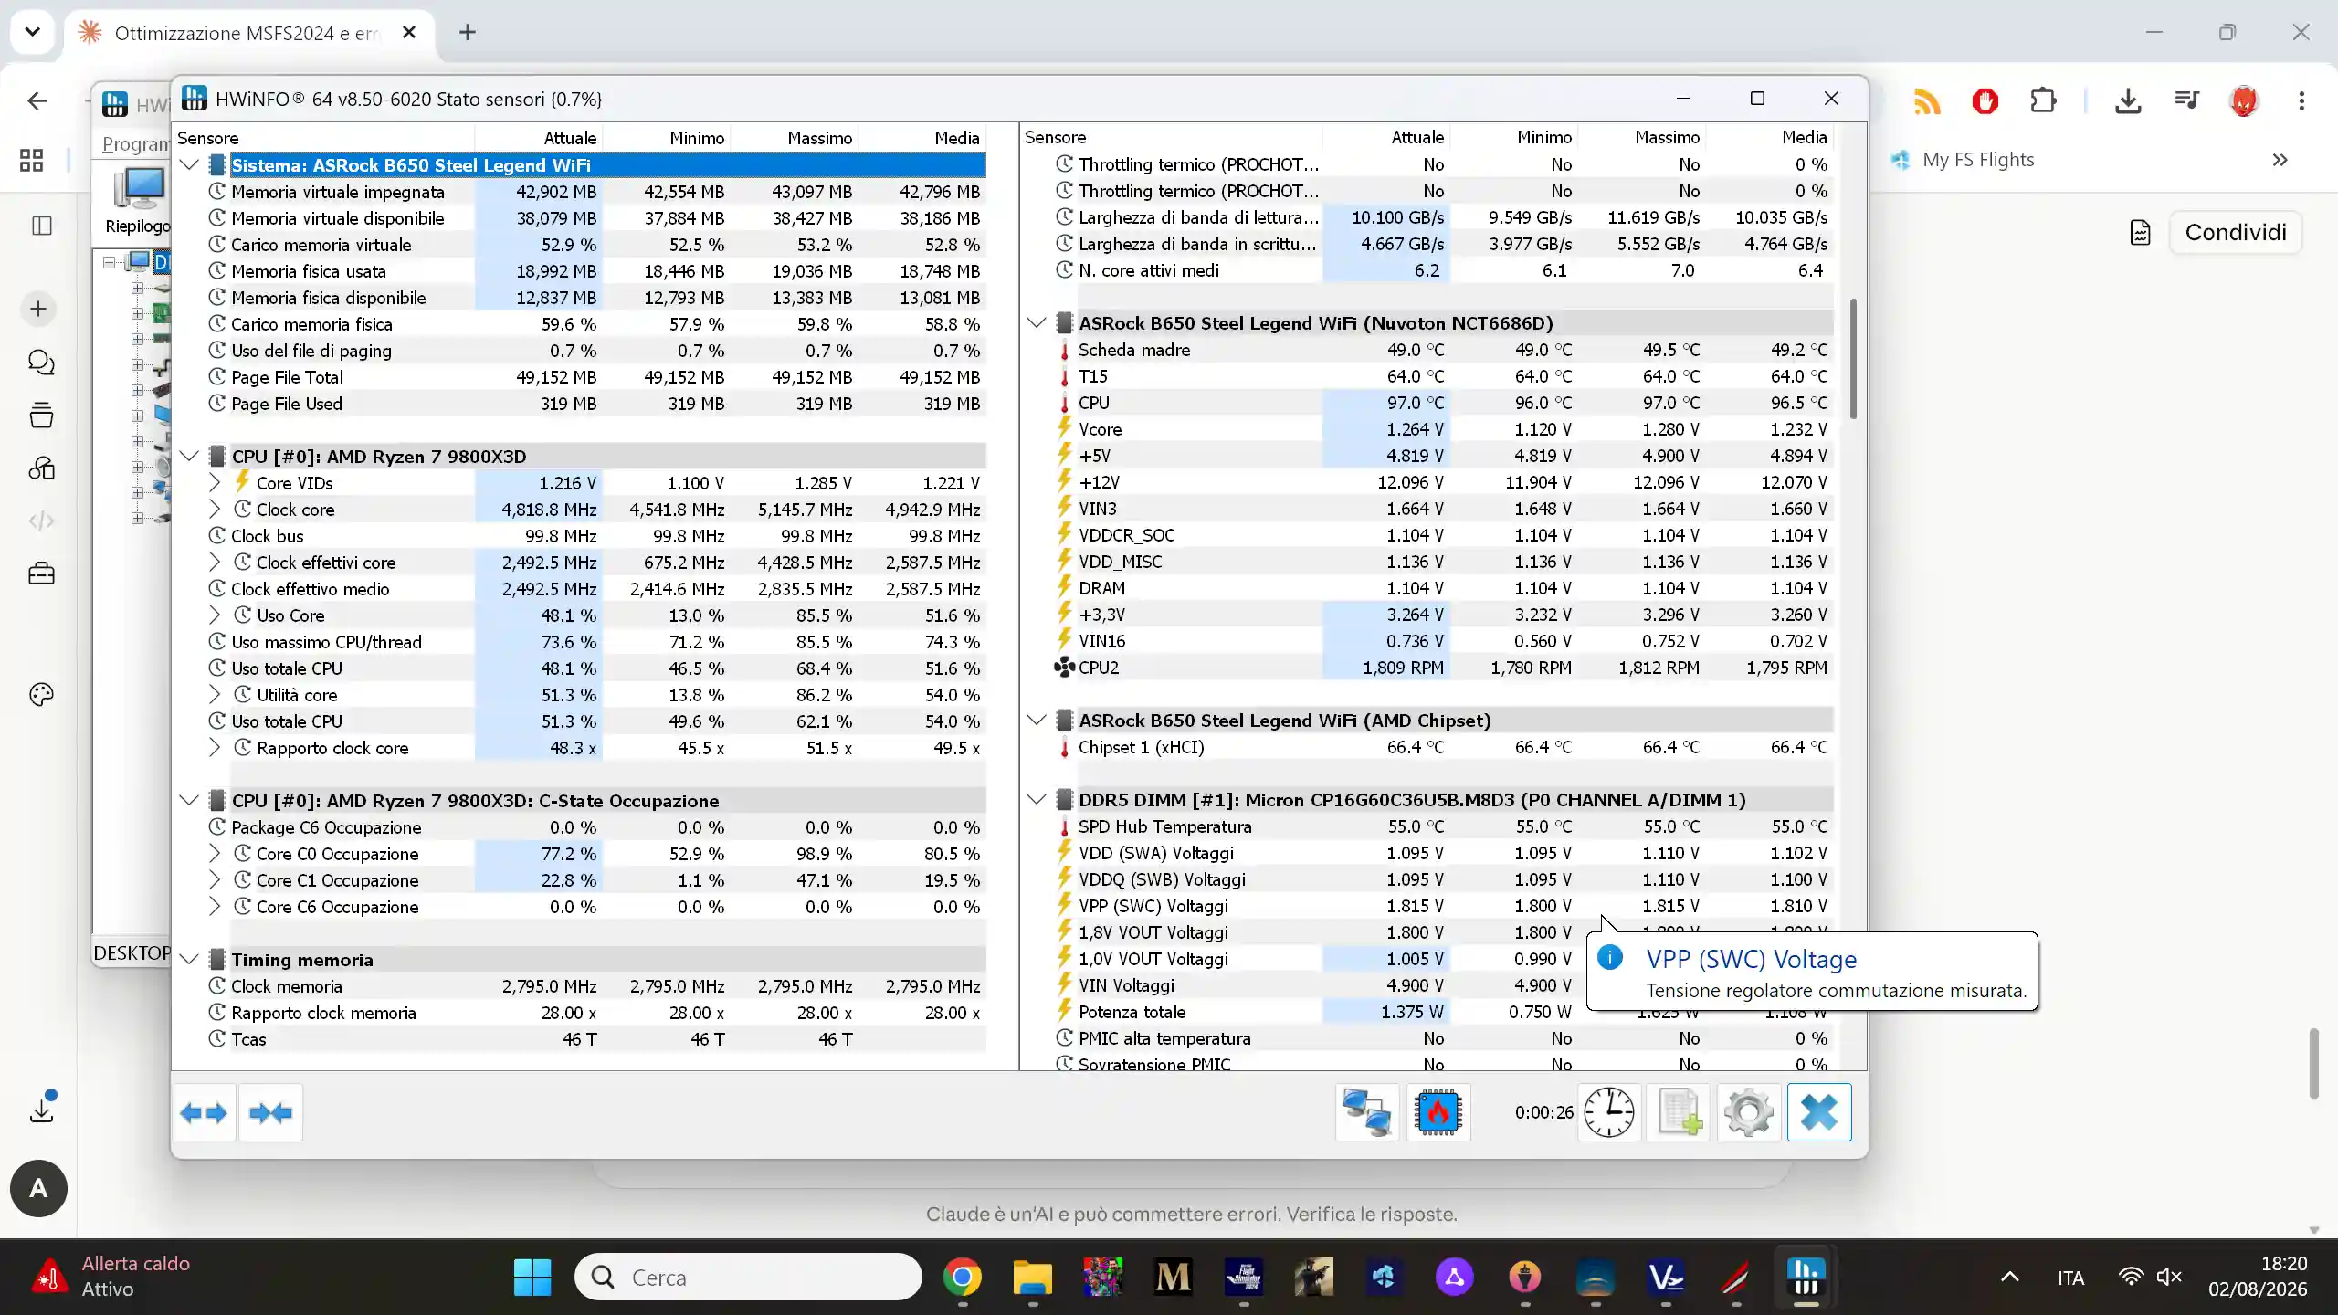Open the Windows Start menu
Image resolution: width=2338 pixels, height=1315 pixels.
(x=532, y=1277)
